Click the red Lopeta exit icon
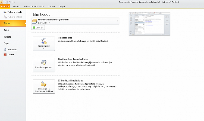This screenshot has width=204, height=121. coord(5,55)
